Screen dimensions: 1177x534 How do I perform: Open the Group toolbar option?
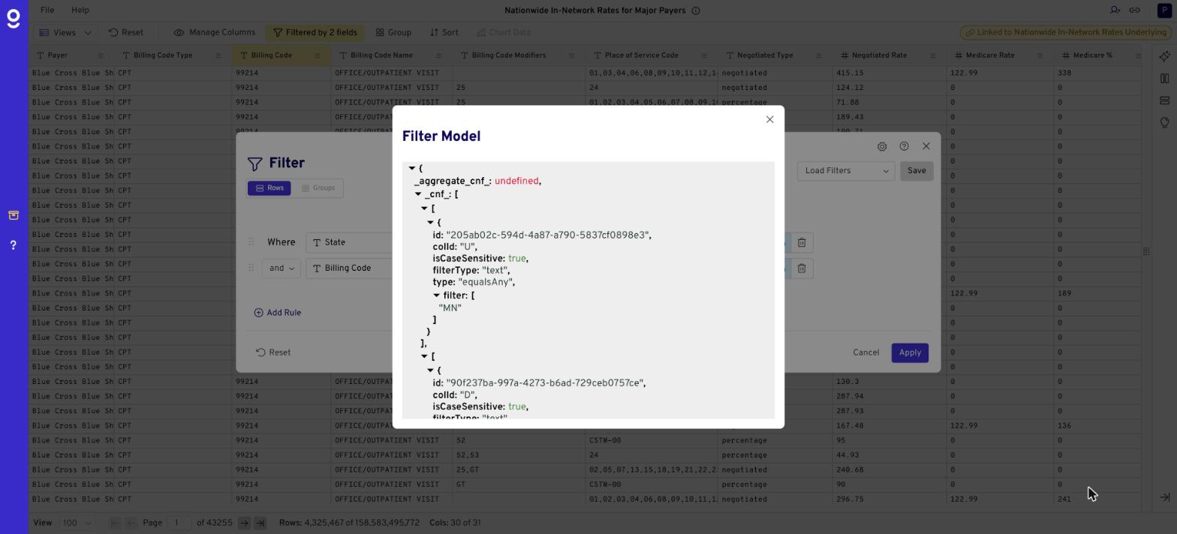[x=393, y=33]
